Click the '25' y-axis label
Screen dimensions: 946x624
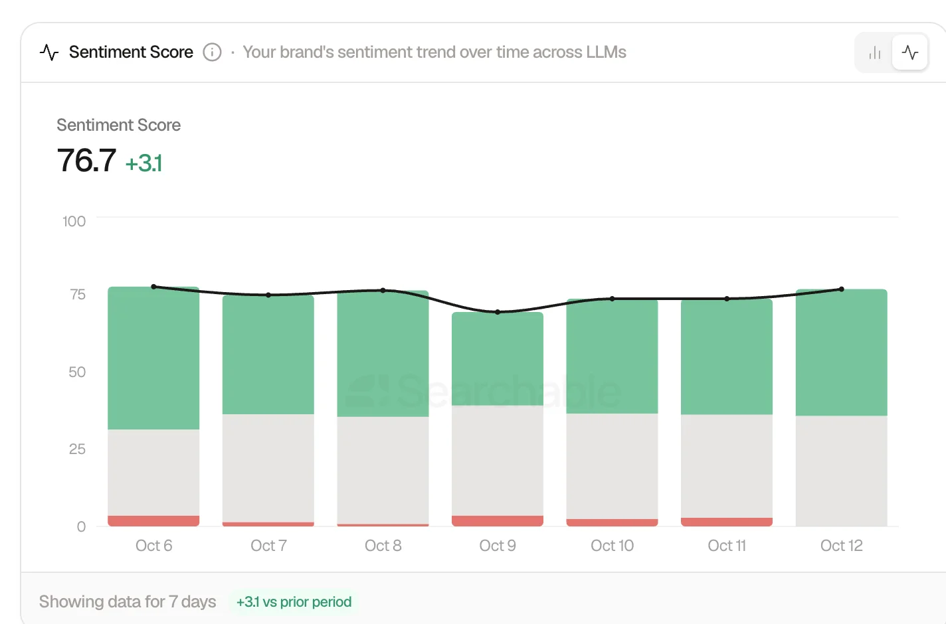coord(77,449)
